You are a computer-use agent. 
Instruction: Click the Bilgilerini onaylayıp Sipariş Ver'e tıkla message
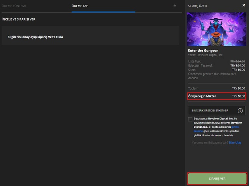[35, 37]
